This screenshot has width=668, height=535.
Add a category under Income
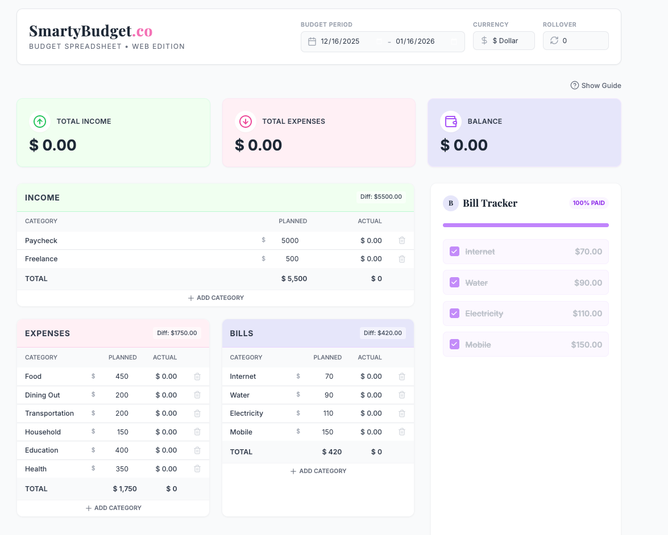pyautogui.click(x=215, y=298)
